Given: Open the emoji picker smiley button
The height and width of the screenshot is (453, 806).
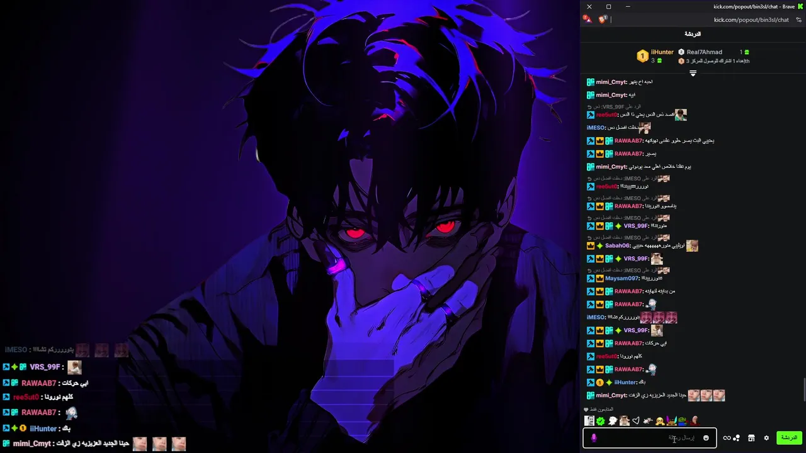Looking at the screenshot, I should tap(706, 438).
